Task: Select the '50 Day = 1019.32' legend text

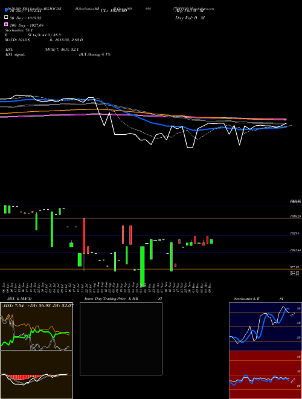Action: coord(25,18)
